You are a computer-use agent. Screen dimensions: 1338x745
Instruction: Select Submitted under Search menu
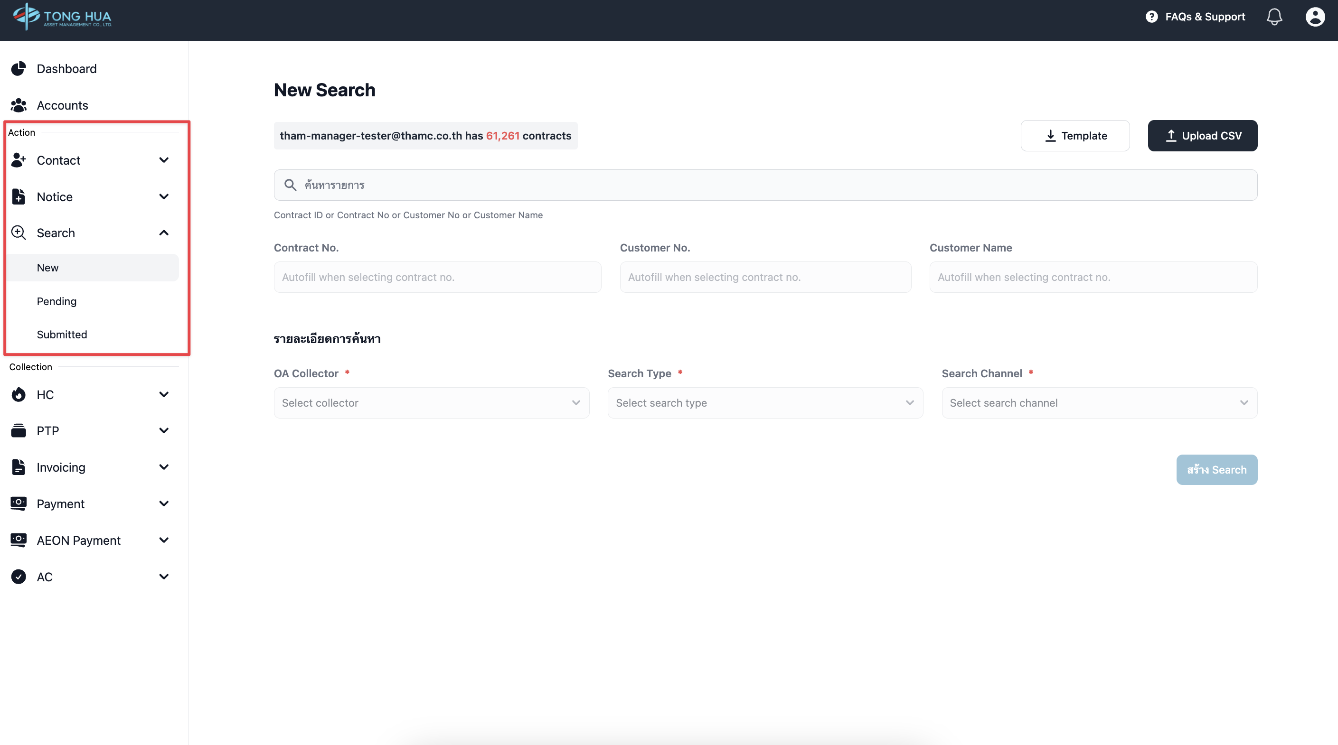pos(62,335)
